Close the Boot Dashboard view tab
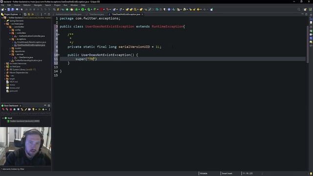 click(x=21, y=106)
